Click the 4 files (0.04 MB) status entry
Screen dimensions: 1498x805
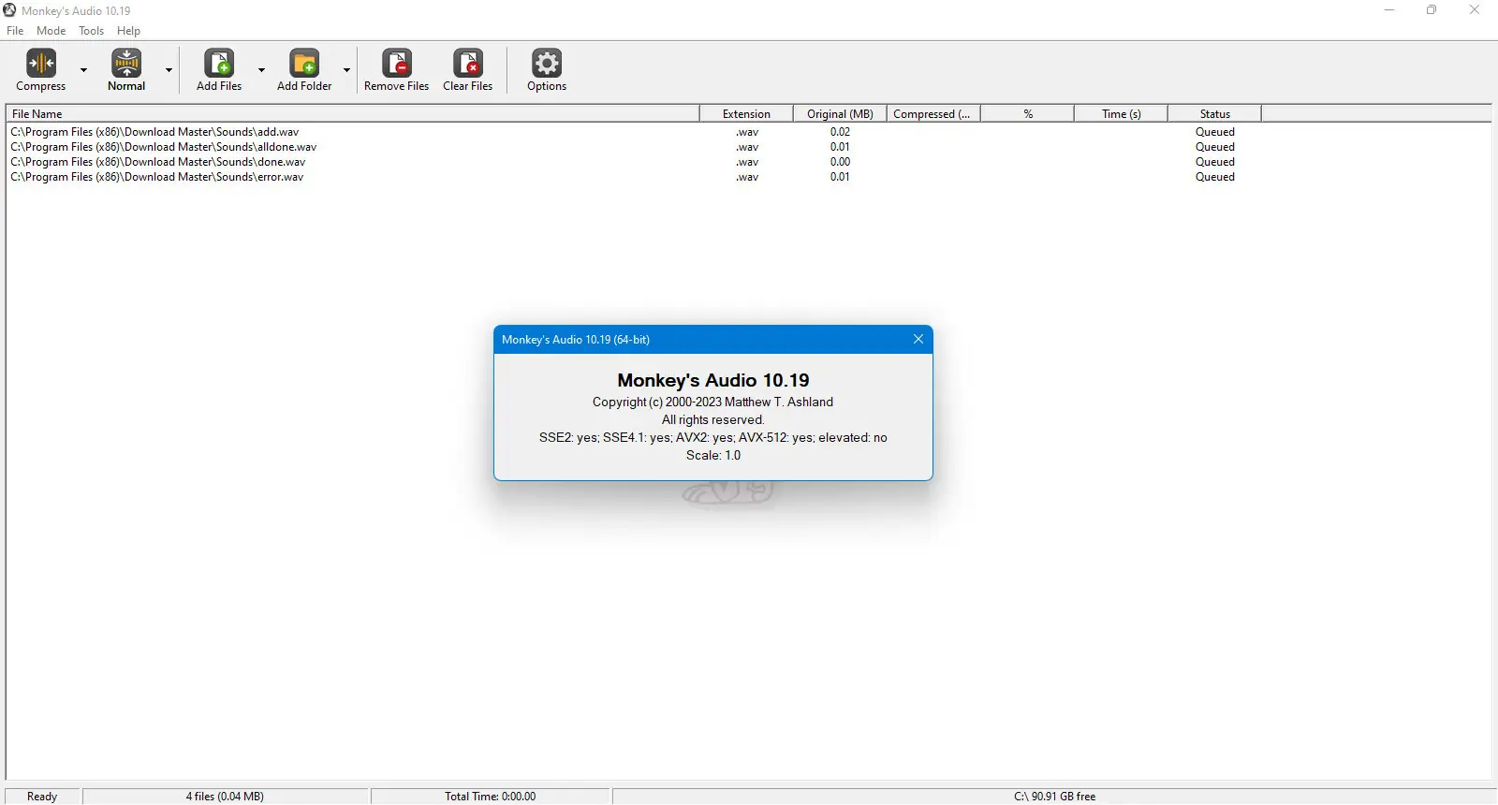click(x=225, y=797)
